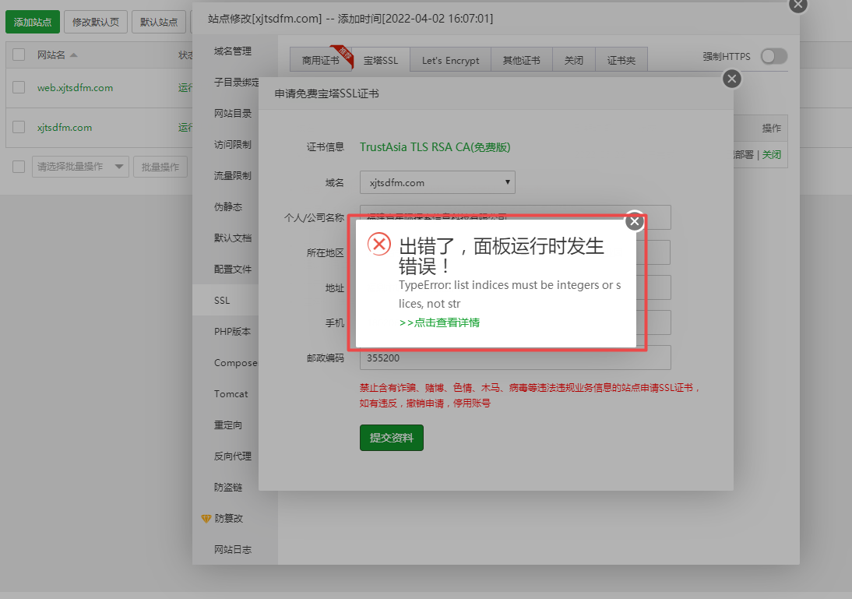Image resolution: width=852 pixels, height=599 pixels.
Task: Sort by site name column arrow
Action: 74,55
